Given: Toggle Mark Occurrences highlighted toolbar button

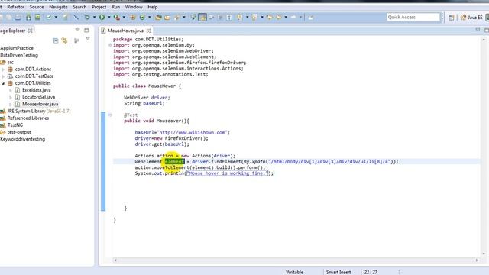Looking at the screenshot, I should [x=202, y=17].
